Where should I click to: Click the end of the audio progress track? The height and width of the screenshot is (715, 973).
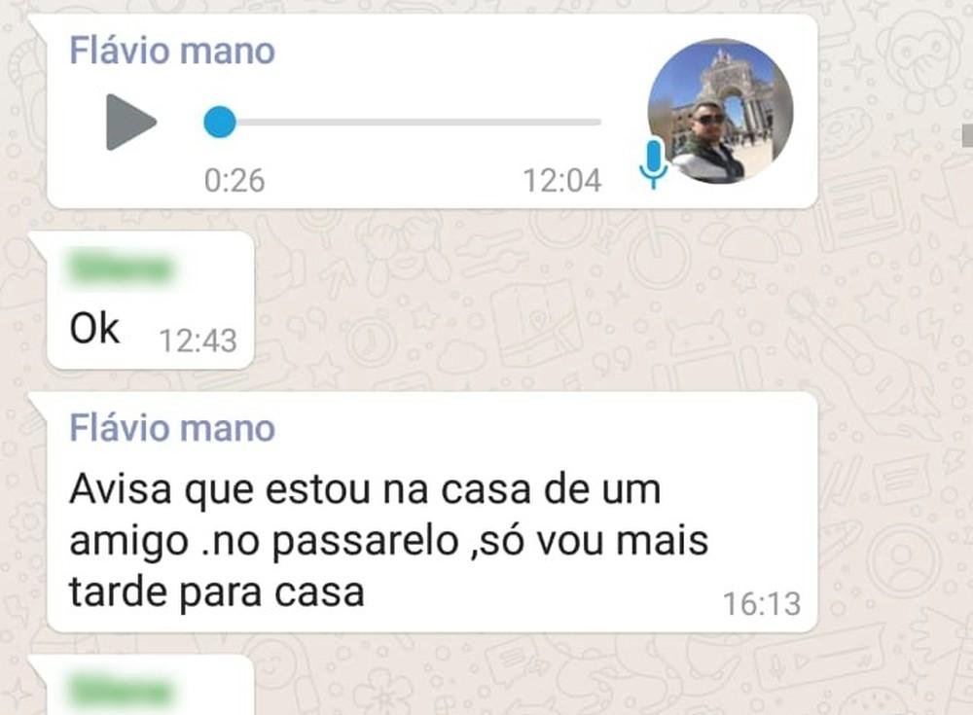pyautogui.click(x=597, y=123)
